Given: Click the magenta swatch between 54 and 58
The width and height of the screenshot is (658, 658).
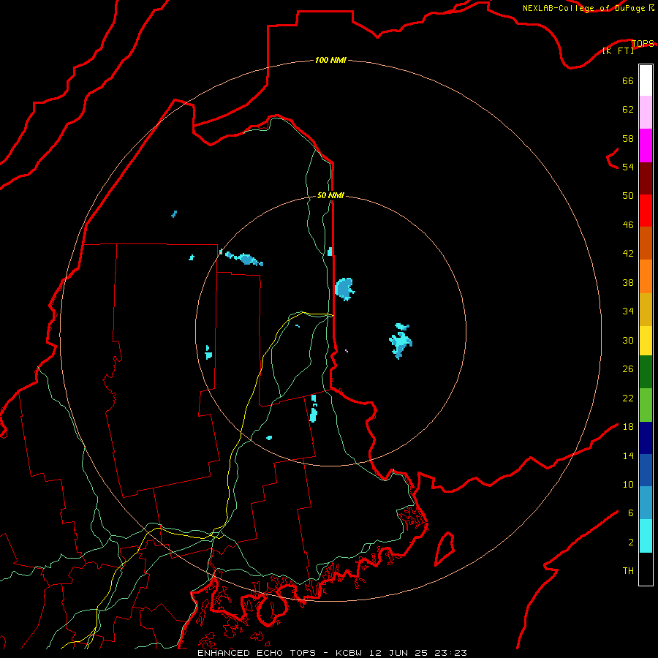Looking at the screenshot, I should pos(646,145).
